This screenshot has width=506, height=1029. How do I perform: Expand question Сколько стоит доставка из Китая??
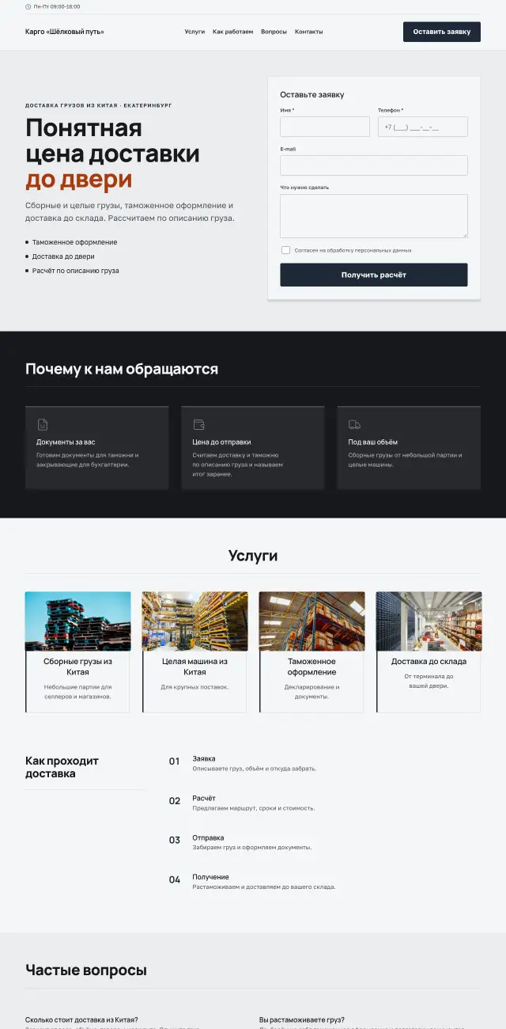[81, 1020]
